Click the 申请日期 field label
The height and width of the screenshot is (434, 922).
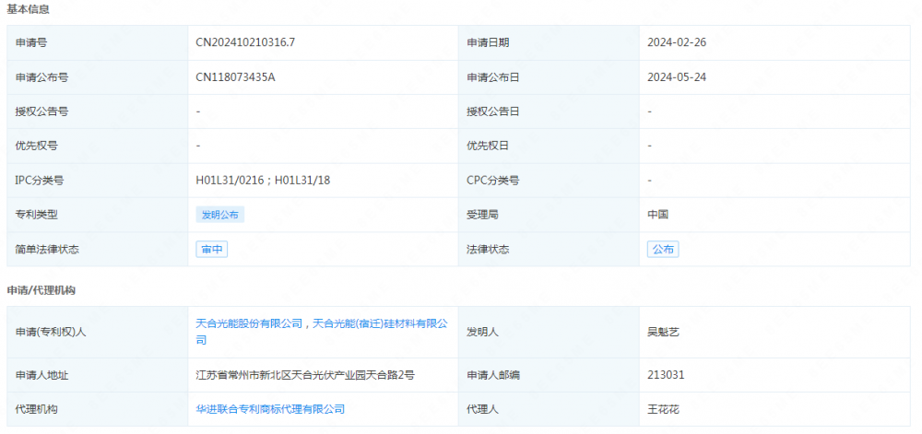coord(488,42)
